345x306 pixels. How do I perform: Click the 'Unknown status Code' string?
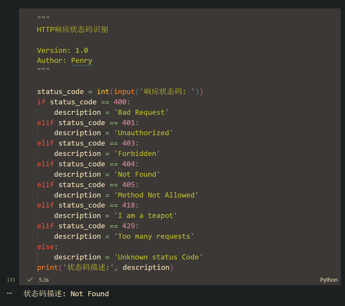158,257
